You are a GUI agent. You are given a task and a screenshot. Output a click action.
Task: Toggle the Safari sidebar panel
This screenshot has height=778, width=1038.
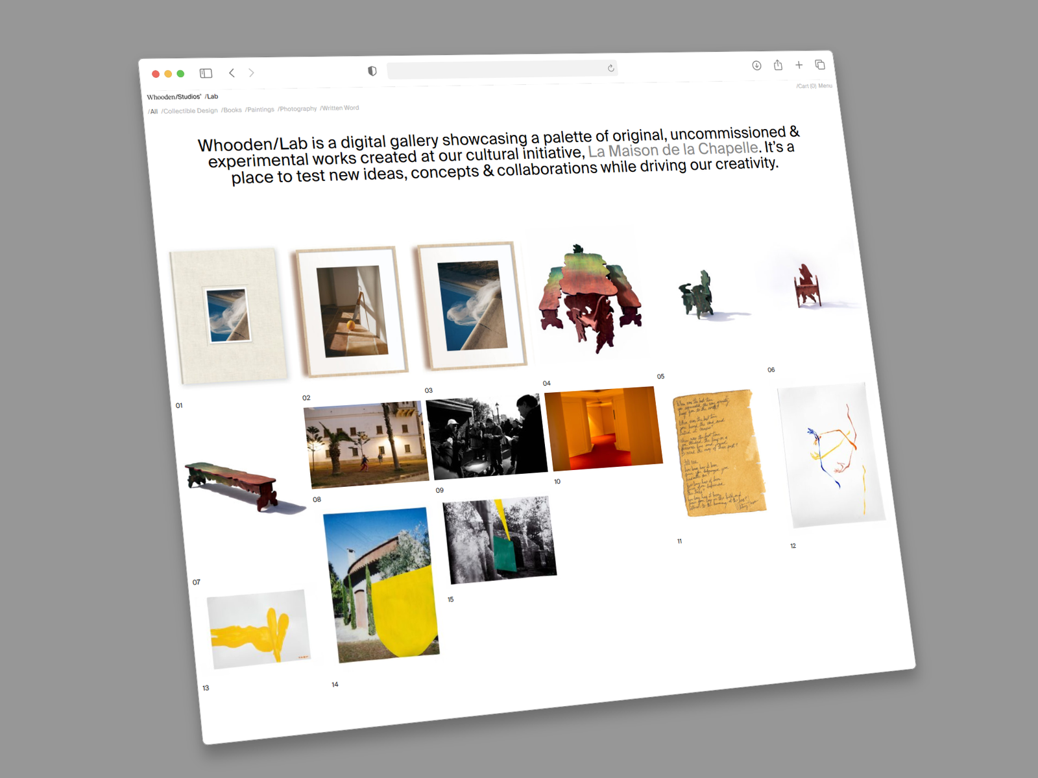pos(206,73)
